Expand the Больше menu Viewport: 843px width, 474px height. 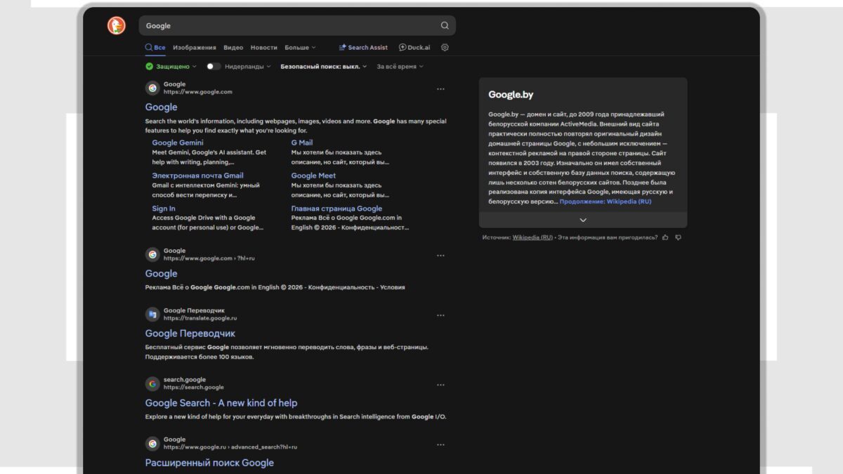pos(300,48)
